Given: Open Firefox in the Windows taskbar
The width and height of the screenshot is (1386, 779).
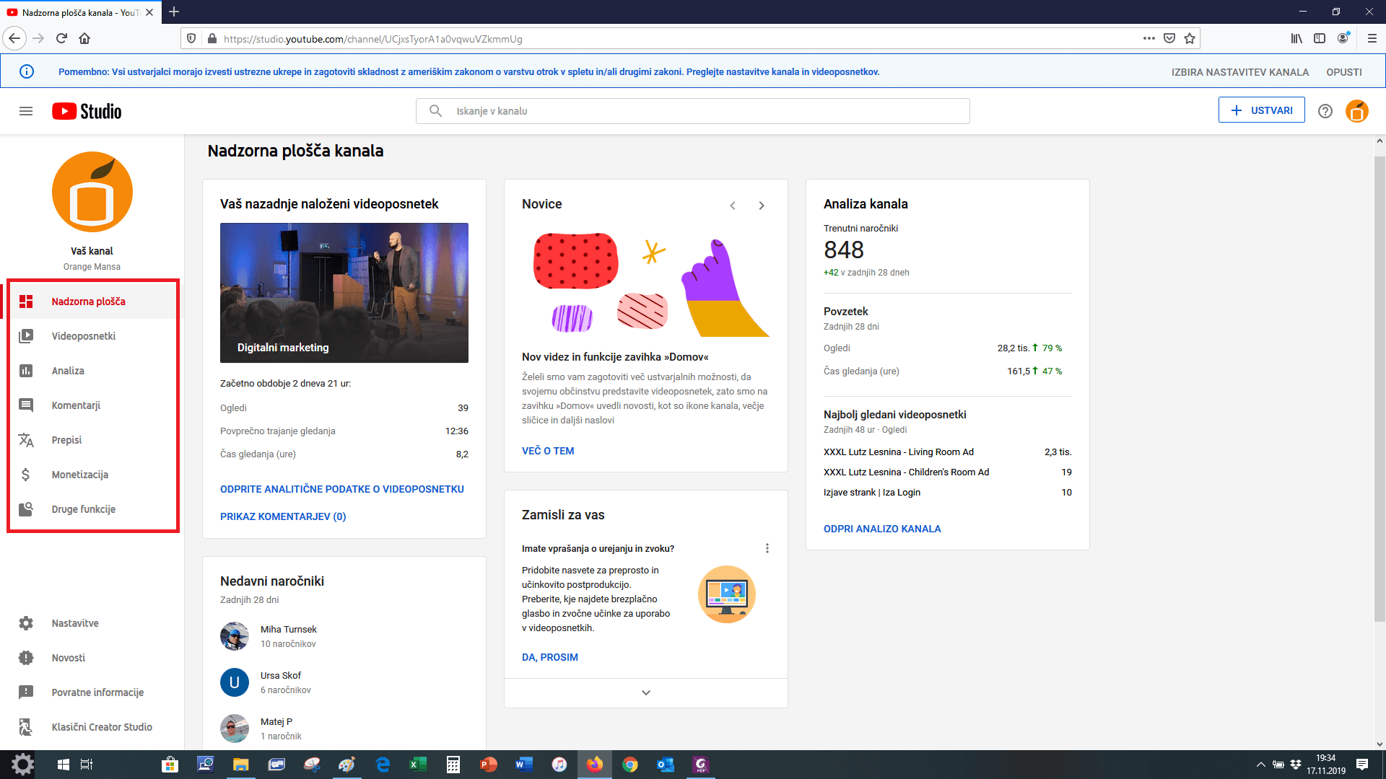Looking at the screenshot, I should tap(594, 765).
